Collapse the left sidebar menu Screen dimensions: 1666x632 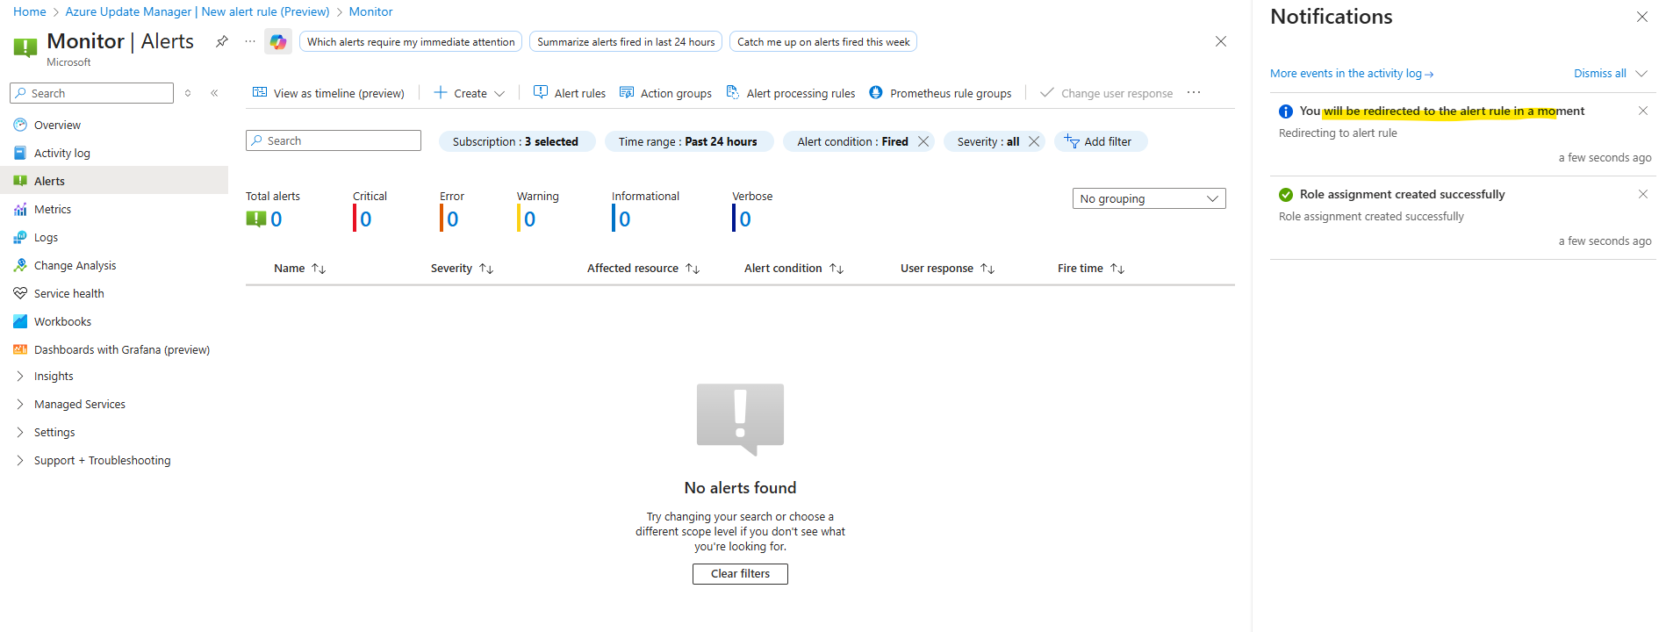point(214,93)
